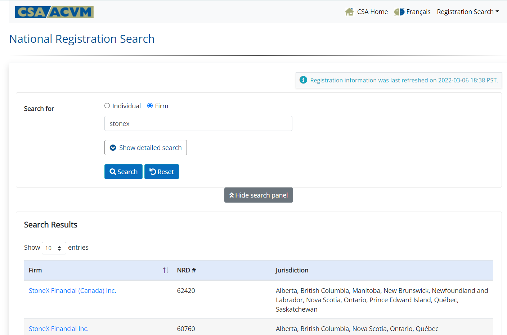Click the NRD # column header
Viewport: 507px width, 335px height.
click(186, 270)
